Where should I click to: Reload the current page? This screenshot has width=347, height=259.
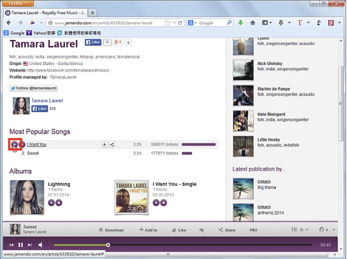[180, 23]
